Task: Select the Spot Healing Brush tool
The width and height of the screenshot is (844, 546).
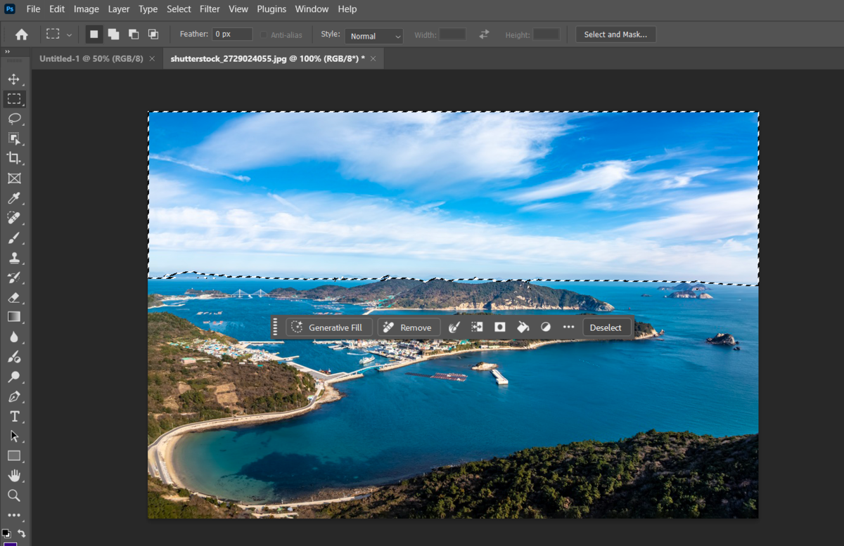Action: (x=14, y=218)
